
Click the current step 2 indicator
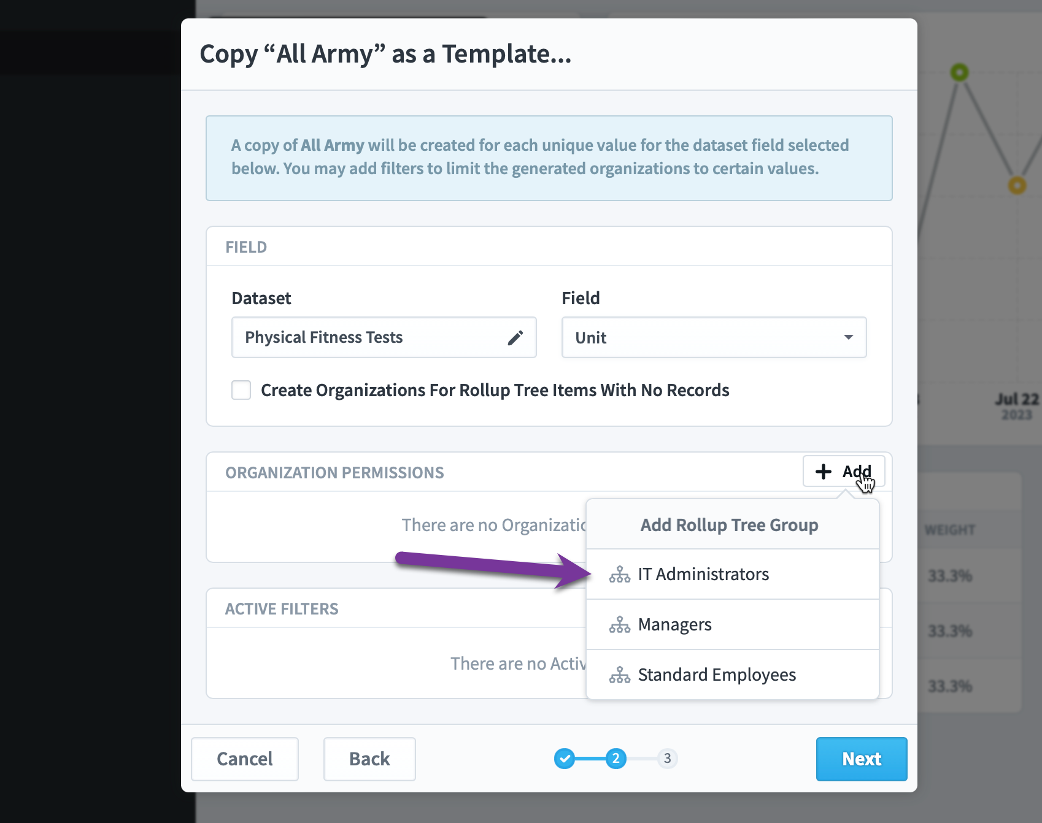(616, 759)
